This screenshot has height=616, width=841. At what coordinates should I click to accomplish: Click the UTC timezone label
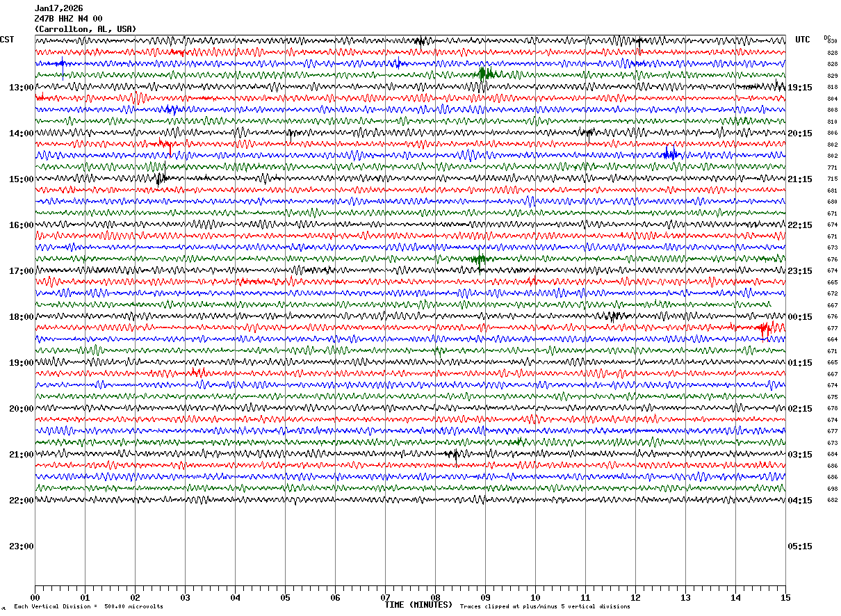(x=803, y=40)
